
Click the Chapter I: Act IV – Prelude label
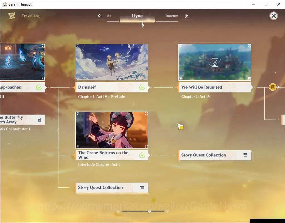click(x=101, y=96)
